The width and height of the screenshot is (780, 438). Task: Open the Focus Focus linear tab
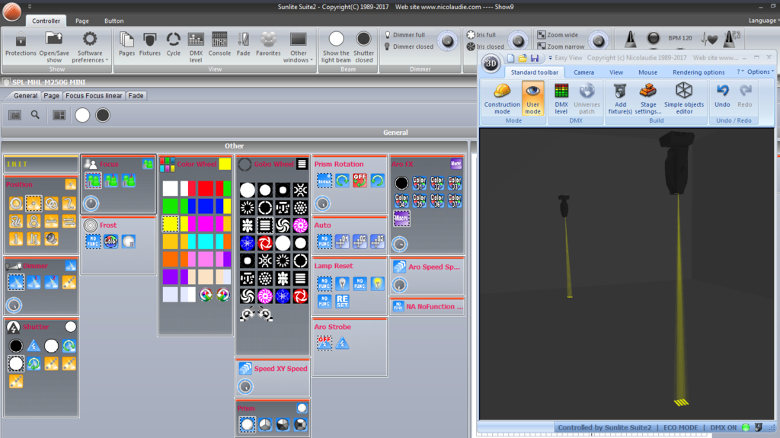(x=94, y=95)
